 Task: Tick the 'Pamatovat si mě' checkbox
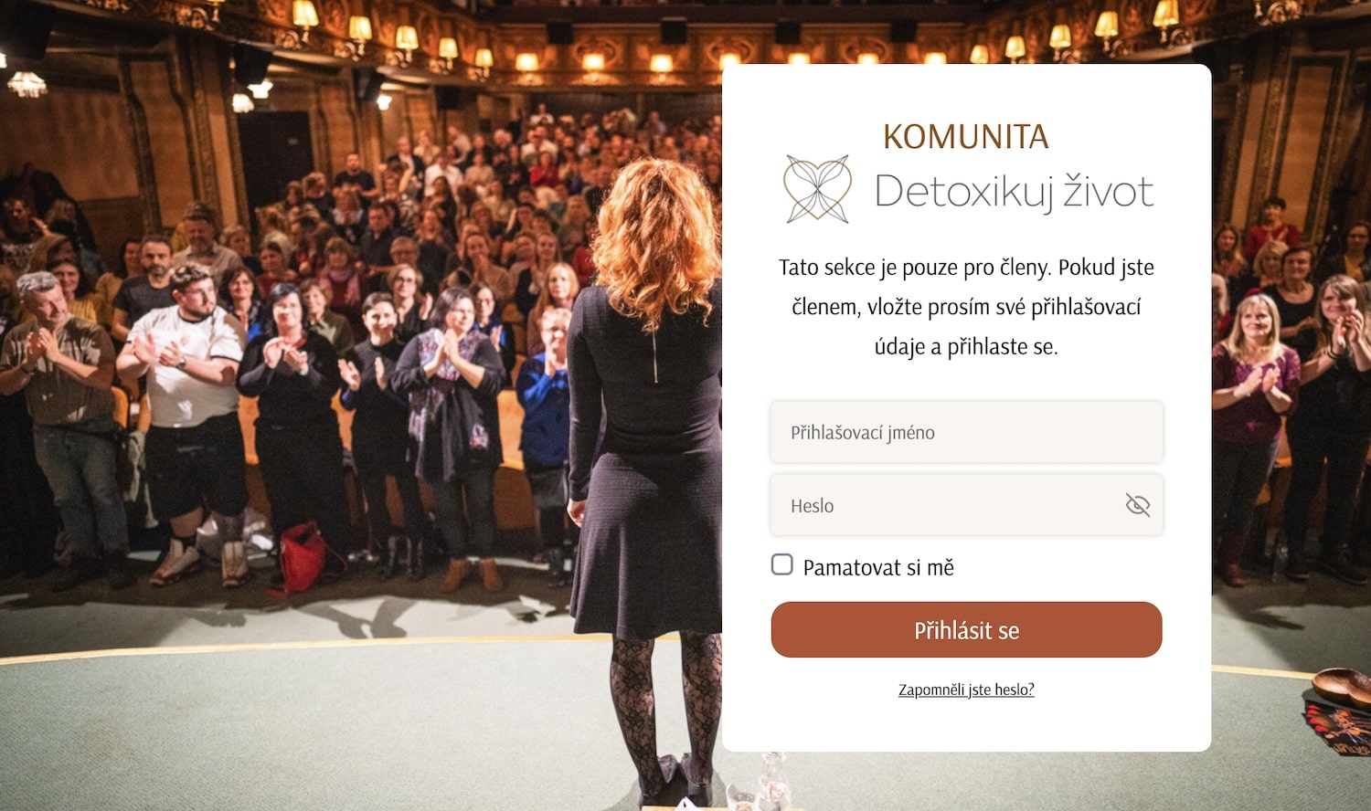782,564
